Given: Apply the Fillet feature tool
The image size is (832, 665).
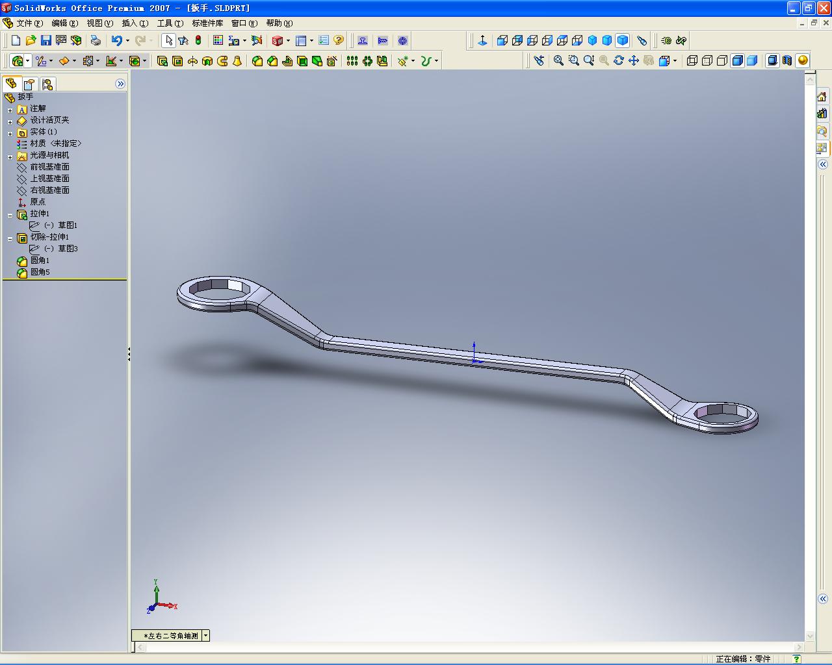Looking at the screenshot, I should tap(257, 61).
